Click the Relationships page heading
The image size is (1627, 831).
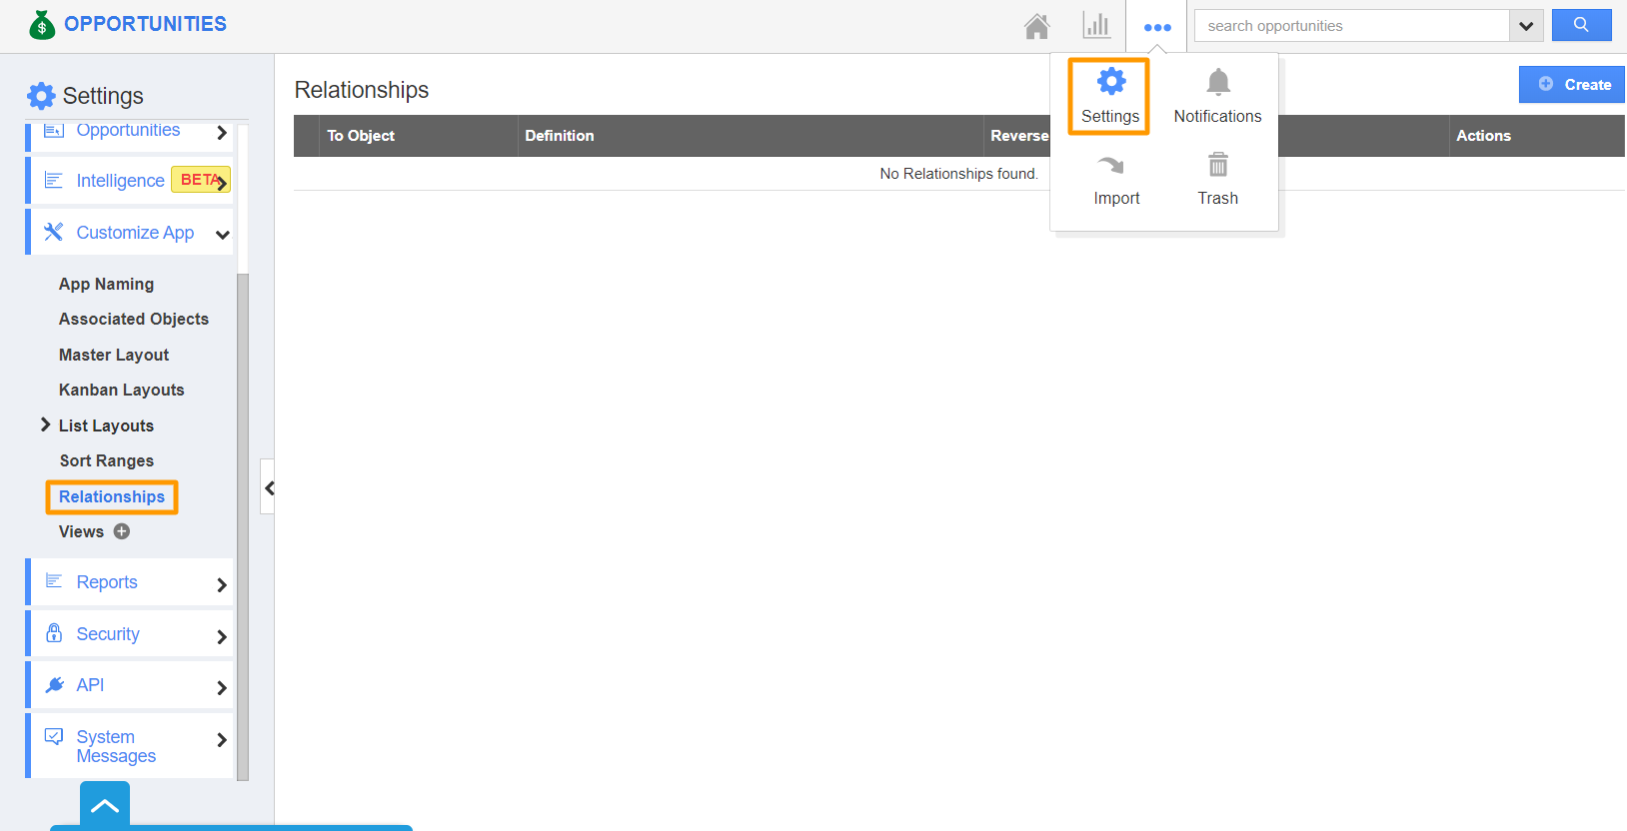tap(362, 90)
